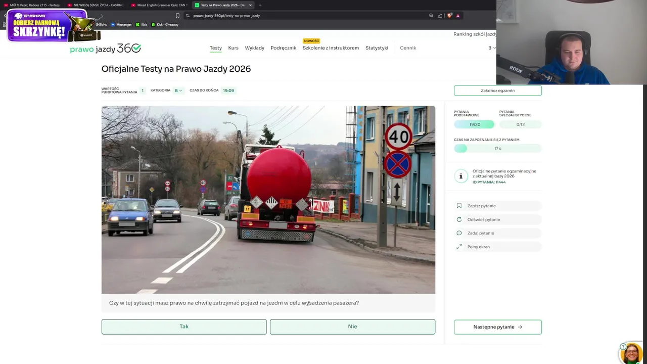The height and width of the screenshot is (364, 647).
Task: Click the Oficjalne Testy na Prawo Jazdy 2026 heading
Action: pyautogui.click(x=176, y=69)
